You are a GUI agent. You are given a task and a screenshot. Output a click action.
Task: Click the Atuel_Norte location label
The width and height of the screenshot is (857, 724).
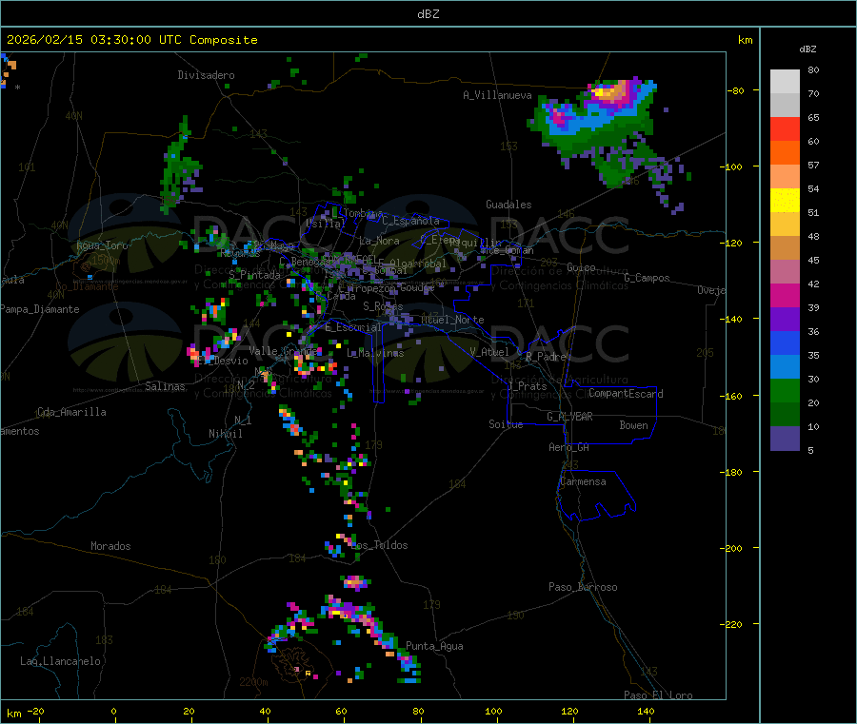[452, 320]
